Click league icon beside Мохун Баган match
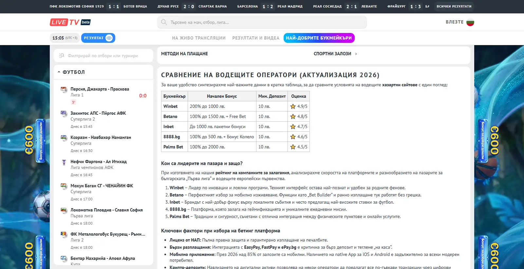Screen dimensions: 524x269 [x=64, y=186]
